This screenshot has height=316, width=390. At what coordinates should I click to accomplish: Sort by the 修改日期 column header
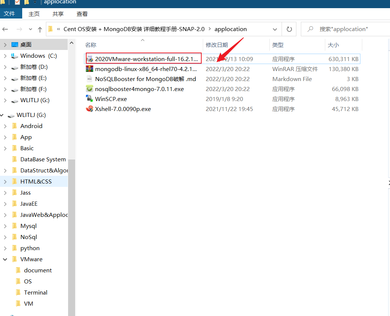click(236, 45)
